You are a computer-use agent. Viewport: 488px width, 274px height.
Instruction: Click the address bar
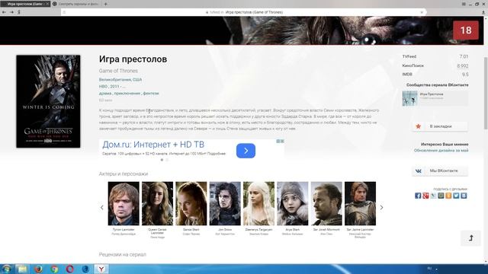(244, 12)
